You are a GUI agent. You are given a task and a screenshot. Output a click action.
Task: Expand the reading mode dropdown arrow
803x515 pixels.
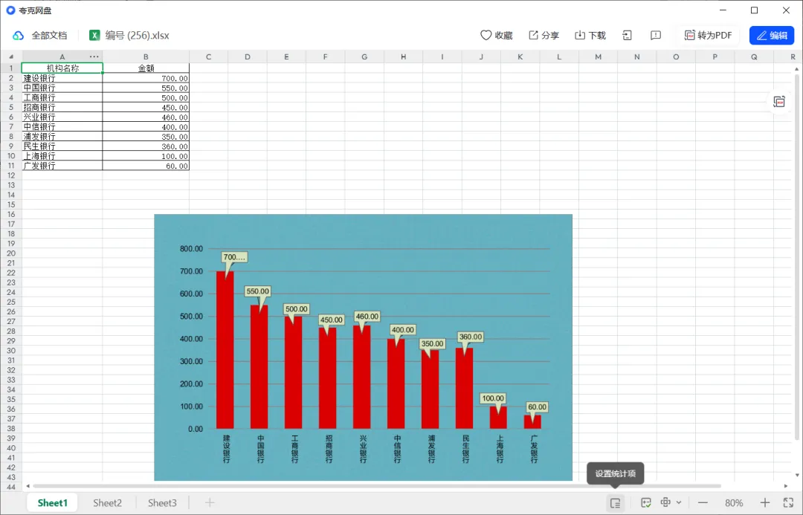tap(679, 502)
